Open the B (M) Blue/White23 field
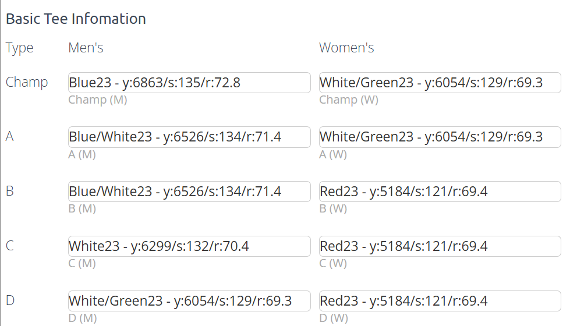577x326 pixels. point(189,192)
